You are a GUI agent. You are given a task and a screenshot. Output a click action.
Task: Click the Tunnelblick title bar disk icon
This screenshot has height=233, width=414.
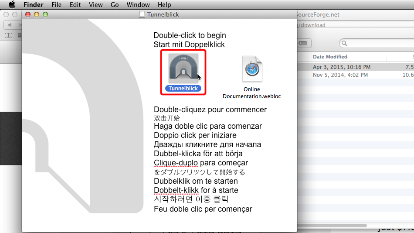(142, 15)
